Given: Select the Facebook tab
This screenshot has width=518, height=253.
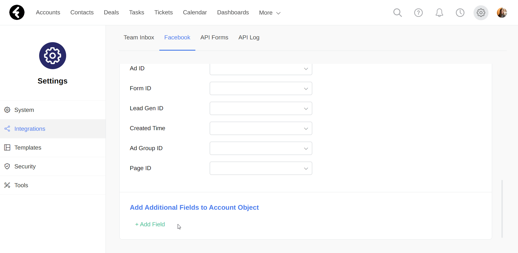Looking at the screenshot, I should [177, 37].
